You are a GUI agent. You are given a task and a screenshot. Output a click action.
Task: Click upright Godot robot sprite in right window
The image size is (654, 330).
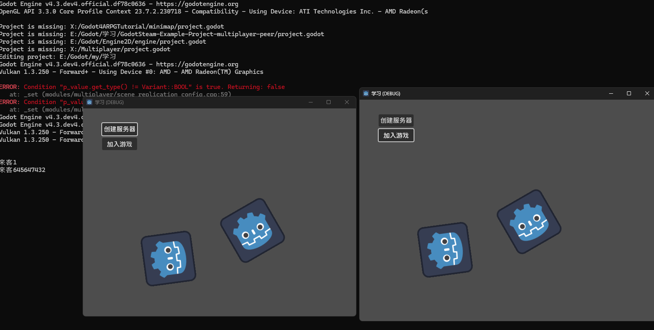[x=445, y=250]
